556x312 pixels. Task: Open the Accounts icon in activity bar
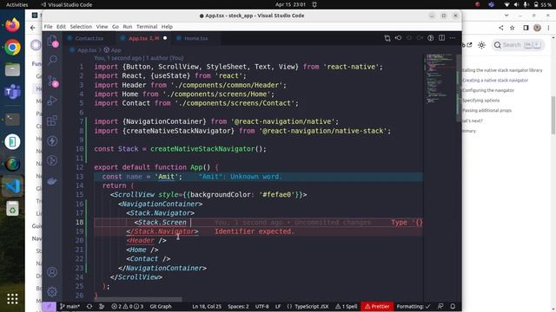(x=52, y=271)
